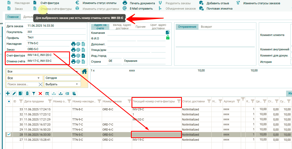Click copy address icon beside Компания field
This screenshot has height=149, width=292.
click(168, 33)
